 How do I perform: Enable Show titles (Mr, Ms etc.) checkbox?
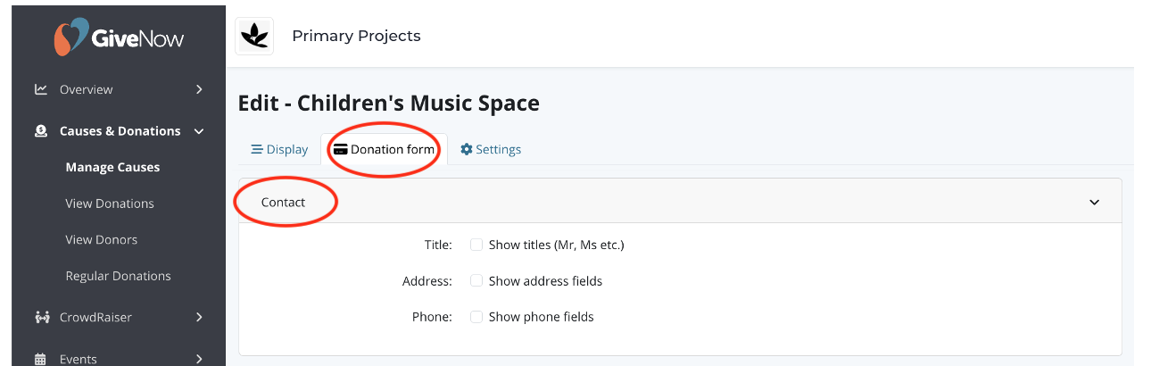[476, 245]
